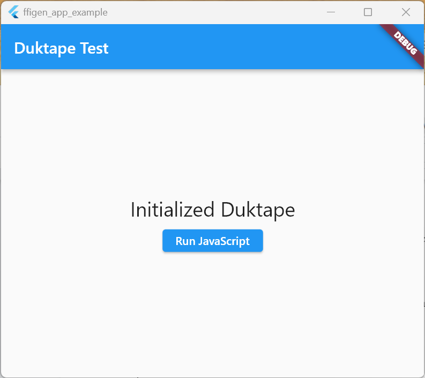Tap the word "Run" on the blue button
This screenshot has height=378, width=425.
pos(185,241)
